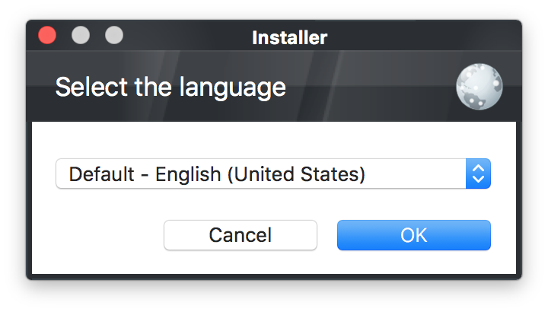
Task: Click the grayed-out minimize window button
Action: (81, 35)
